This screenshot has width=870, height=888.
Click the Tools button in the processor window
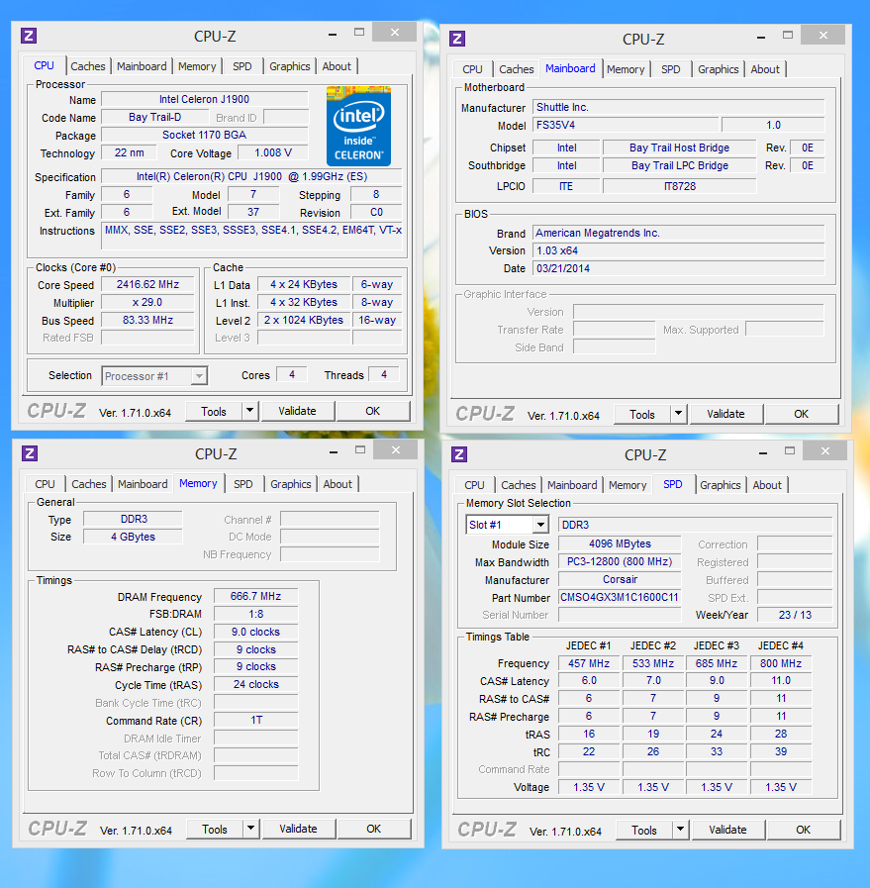[x=214, y=411]
